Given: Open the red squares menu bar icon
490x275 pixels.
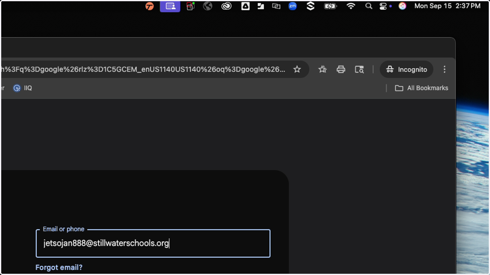Looking at the screenshot, I should (190, 6).
